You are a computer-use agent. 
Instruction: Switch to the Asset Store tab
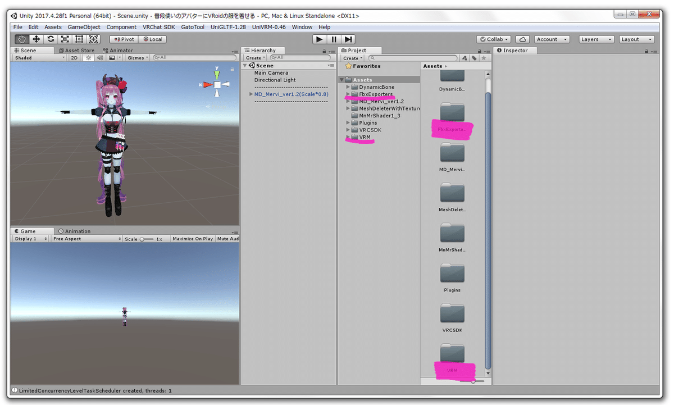[x=76, y=51]
